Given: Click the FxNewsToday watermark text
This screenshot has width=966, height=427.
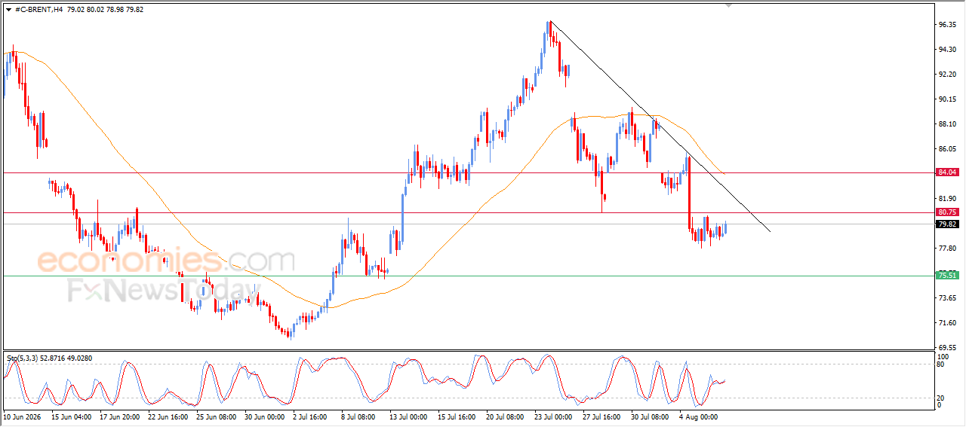Looking at the screenshot, I should point(163,291).
